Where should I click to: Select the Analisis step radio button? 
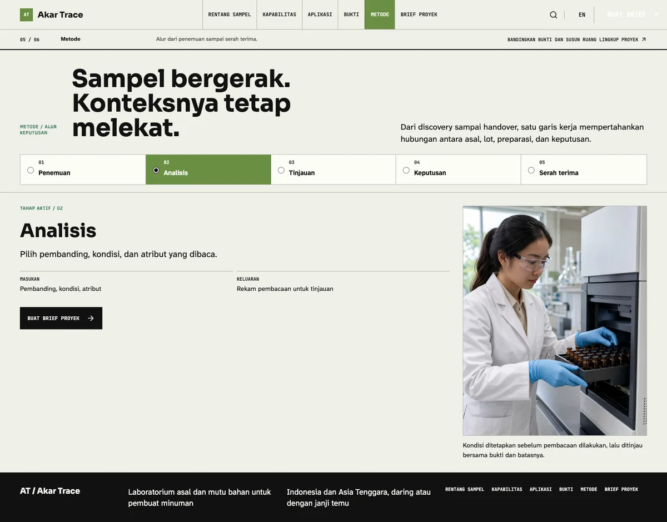pos(156,170)
